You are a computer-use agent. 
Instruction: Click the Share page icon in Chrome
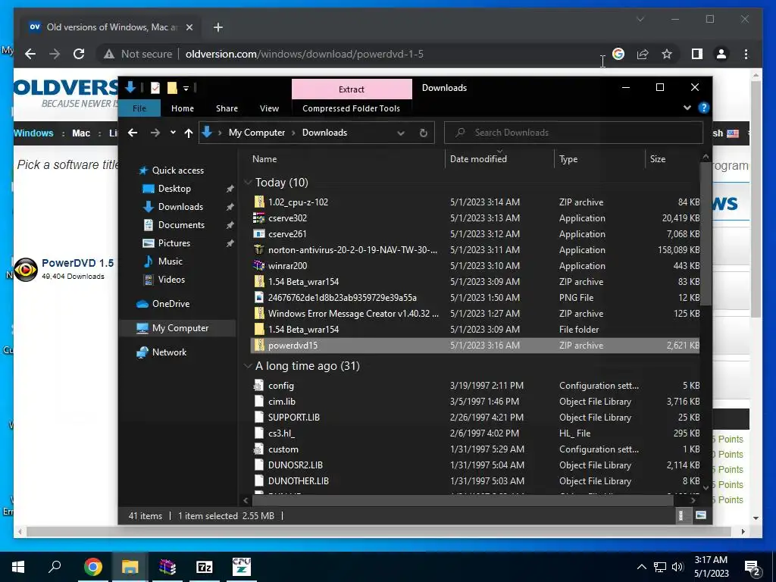click(643, 54)
